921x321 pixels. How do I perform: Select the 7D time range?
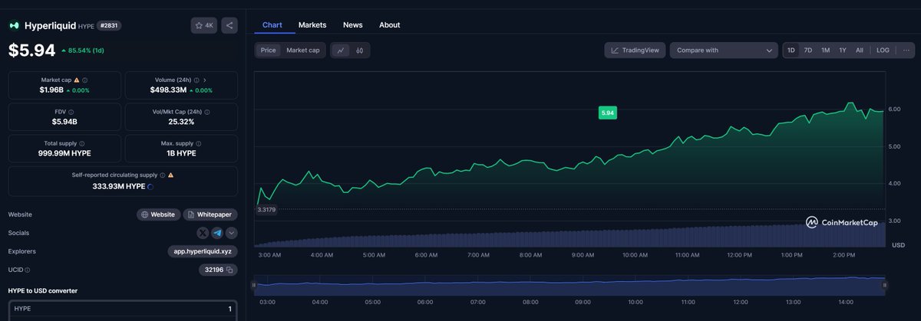point(808,51)
